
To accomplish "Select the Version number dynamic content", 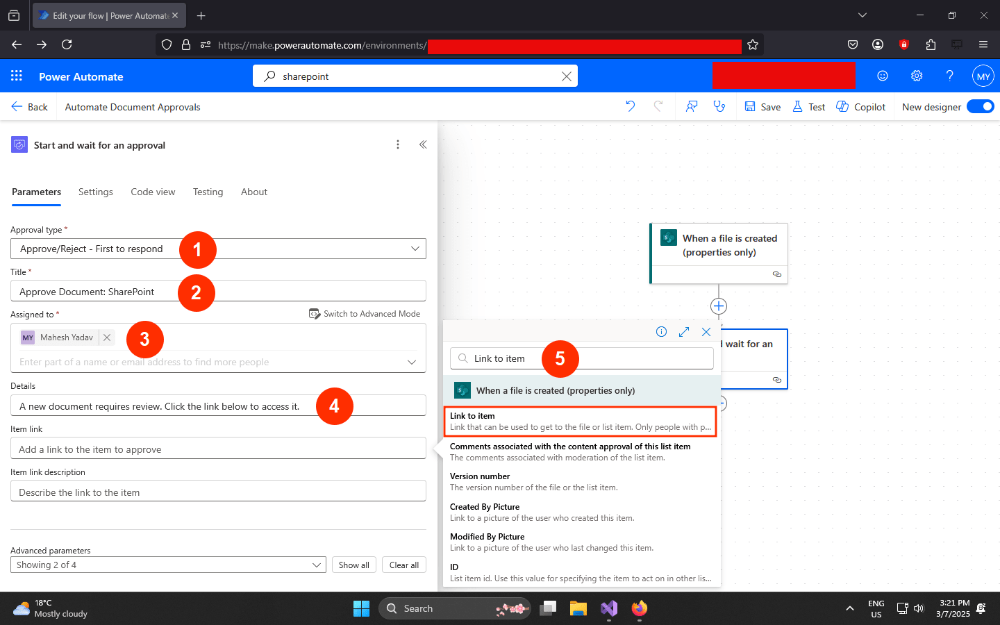I will [x=581, y=482].
